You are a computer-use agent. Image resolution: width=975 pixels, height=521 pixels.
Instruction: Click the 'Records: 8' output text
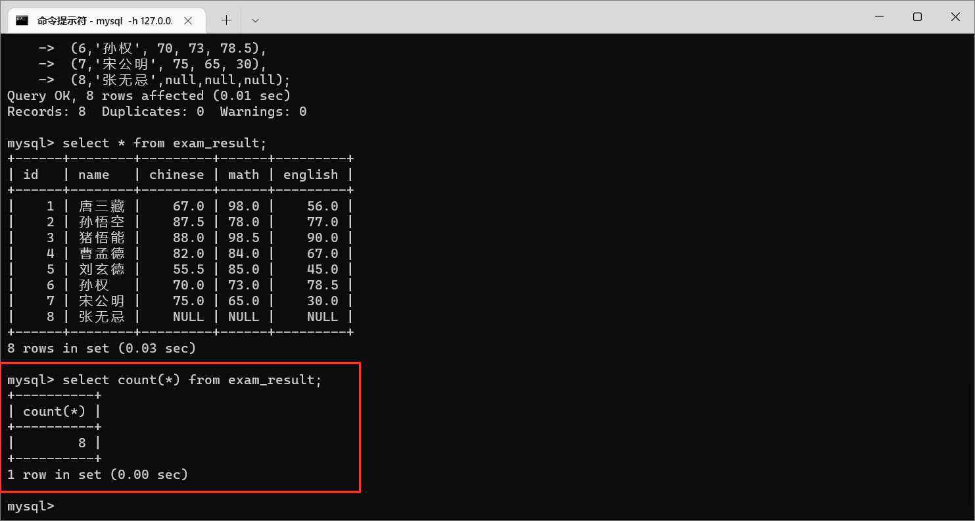point(46,111)
